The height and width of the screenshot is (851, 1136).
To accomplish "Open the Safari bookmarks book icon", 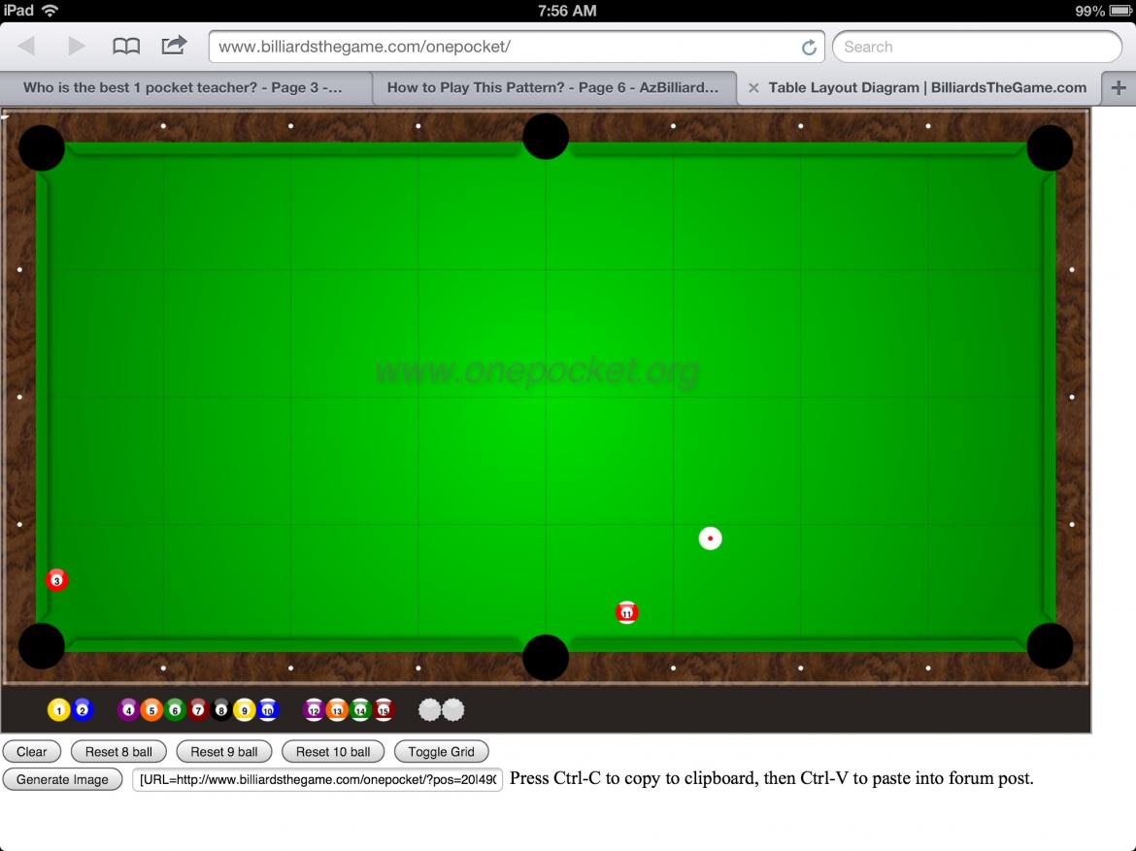I will pyautogui.click(x=126, y=47).
